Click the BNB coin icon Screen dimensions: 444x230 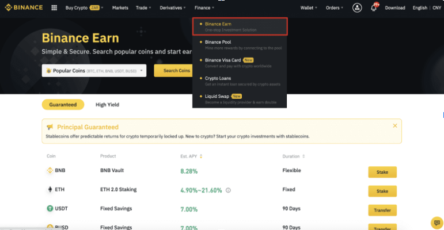coord(50,170)
